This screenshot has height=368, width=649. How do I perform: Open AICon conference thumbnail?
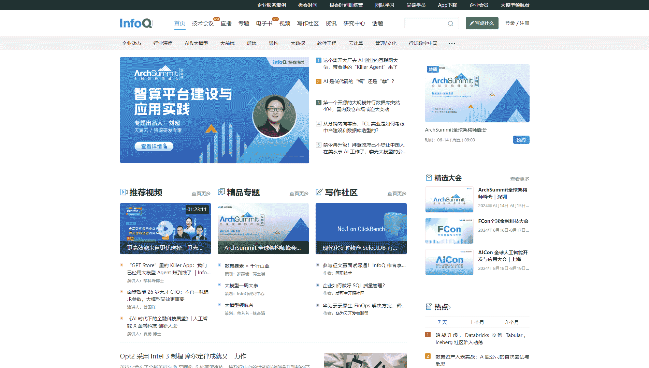click(x=449, y=262)
